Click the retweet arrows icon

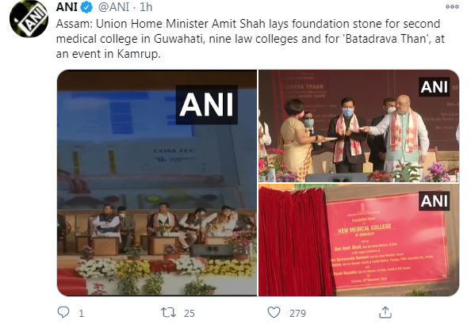point(169,312)
